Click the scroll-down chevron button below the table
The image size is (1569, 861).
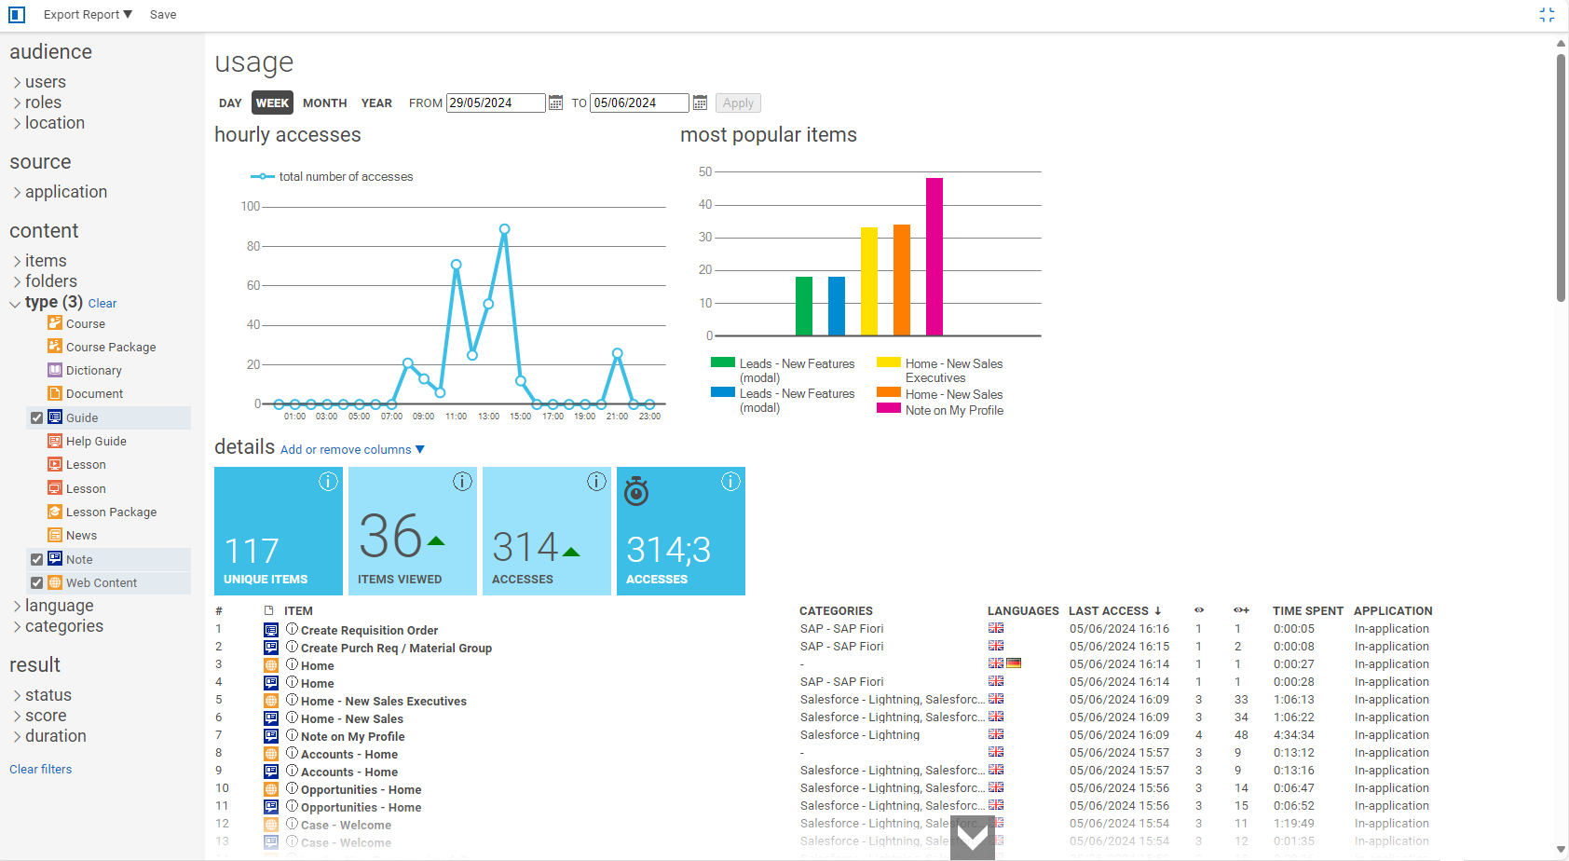click(973, 839)
